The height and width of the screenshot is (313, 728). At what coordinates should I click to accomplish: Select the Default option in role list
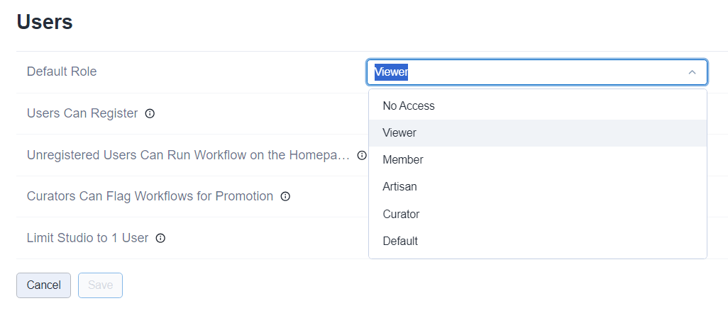(x=400, y=241)
